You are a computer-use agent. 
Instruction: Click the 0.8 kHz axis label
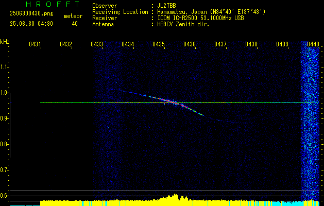click(4, 144)
